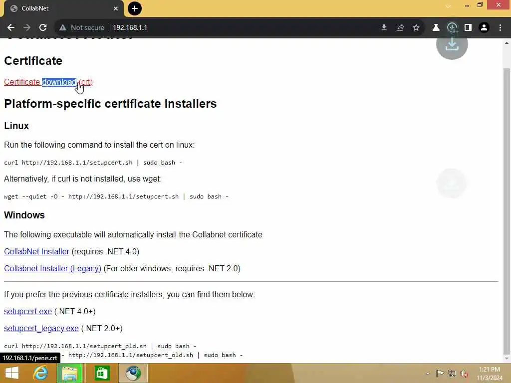Reload the page with the refresh icon
Image resolution: width=511 pixels, height=383 pixels.
(43, 28)
